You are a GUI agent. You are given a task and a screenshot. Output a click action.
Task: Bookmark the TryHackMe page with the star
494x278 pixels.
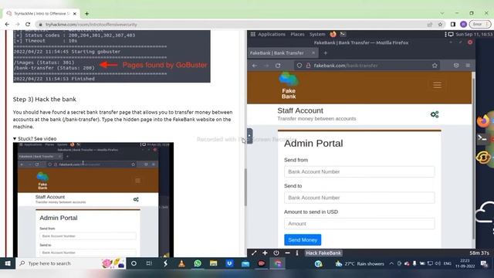click(440, 25)
